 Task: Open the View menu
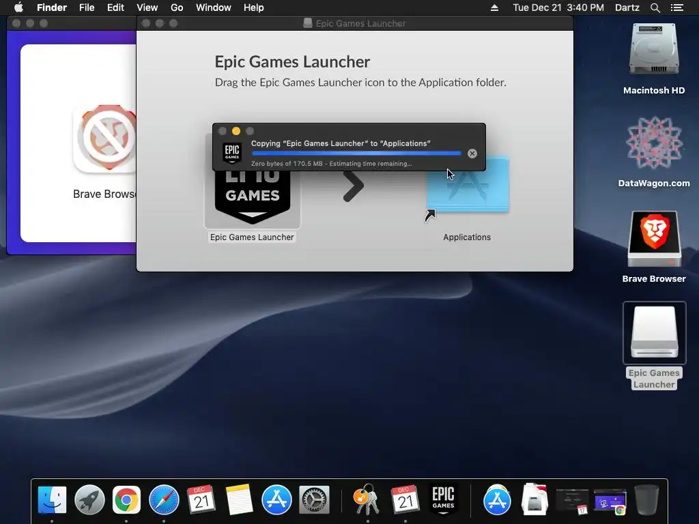pyautogui.click(x=147, y=8)
